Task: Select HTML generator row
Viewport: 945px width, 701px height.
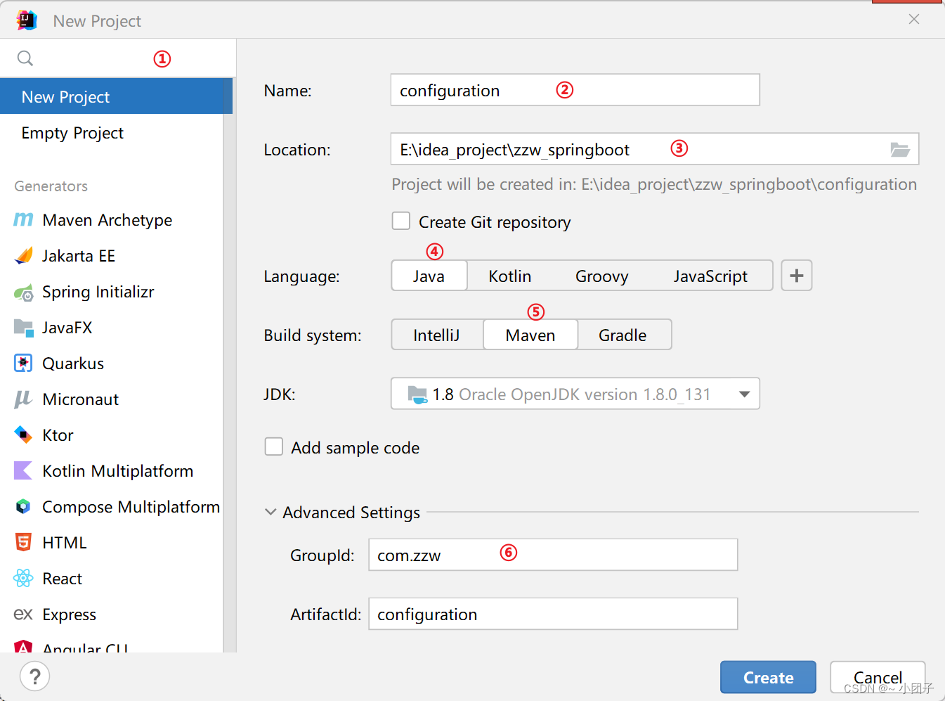Action: pyautogui.click(x=112, y=543)
